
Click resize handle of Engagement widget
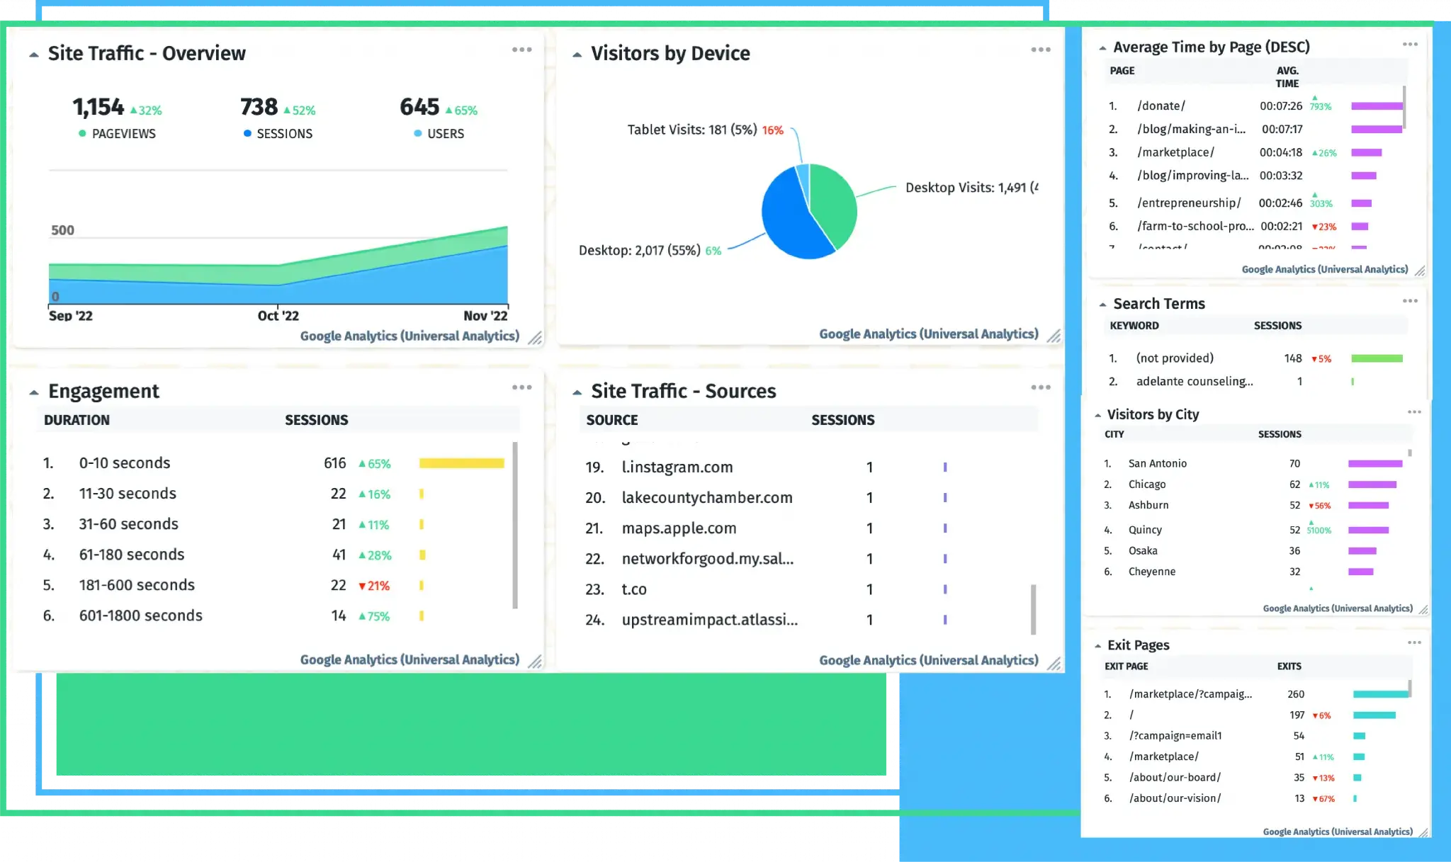click(x=535, y=662)
